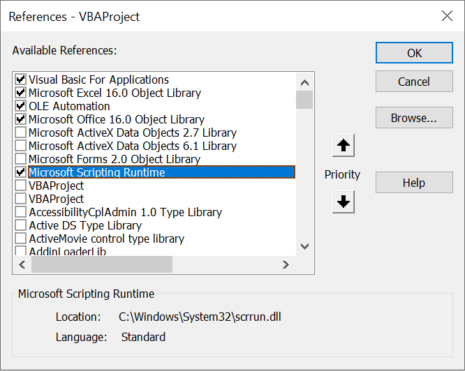The width and height of the screenshot is (465, 371).
Task: Enable Microsoft ActiveX Data Objects 6.1 Library
Action: tap(20, 146)
